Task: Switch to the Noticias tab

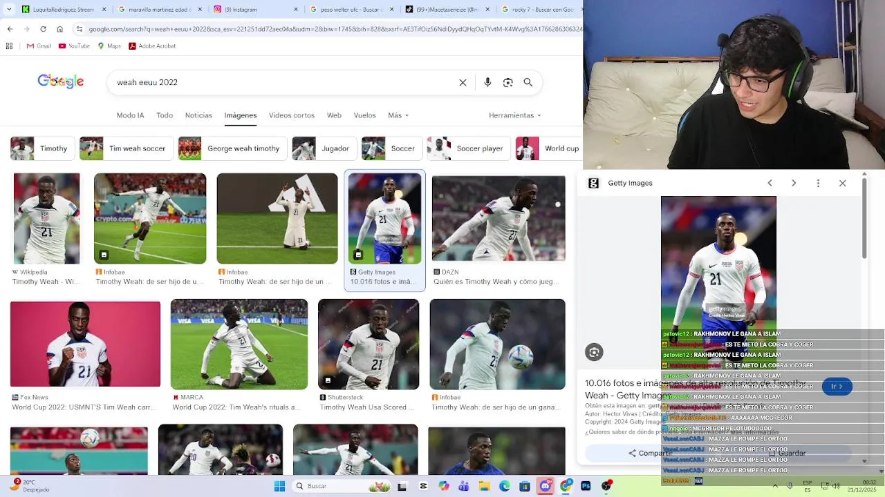Action: [x=198, y=115]
